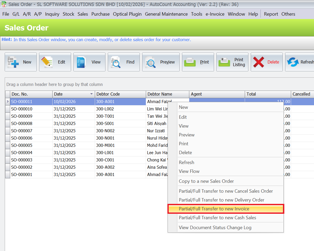Open the Sales menu in menu bar
Screen dimensions: 314x251
click(83, 14)
